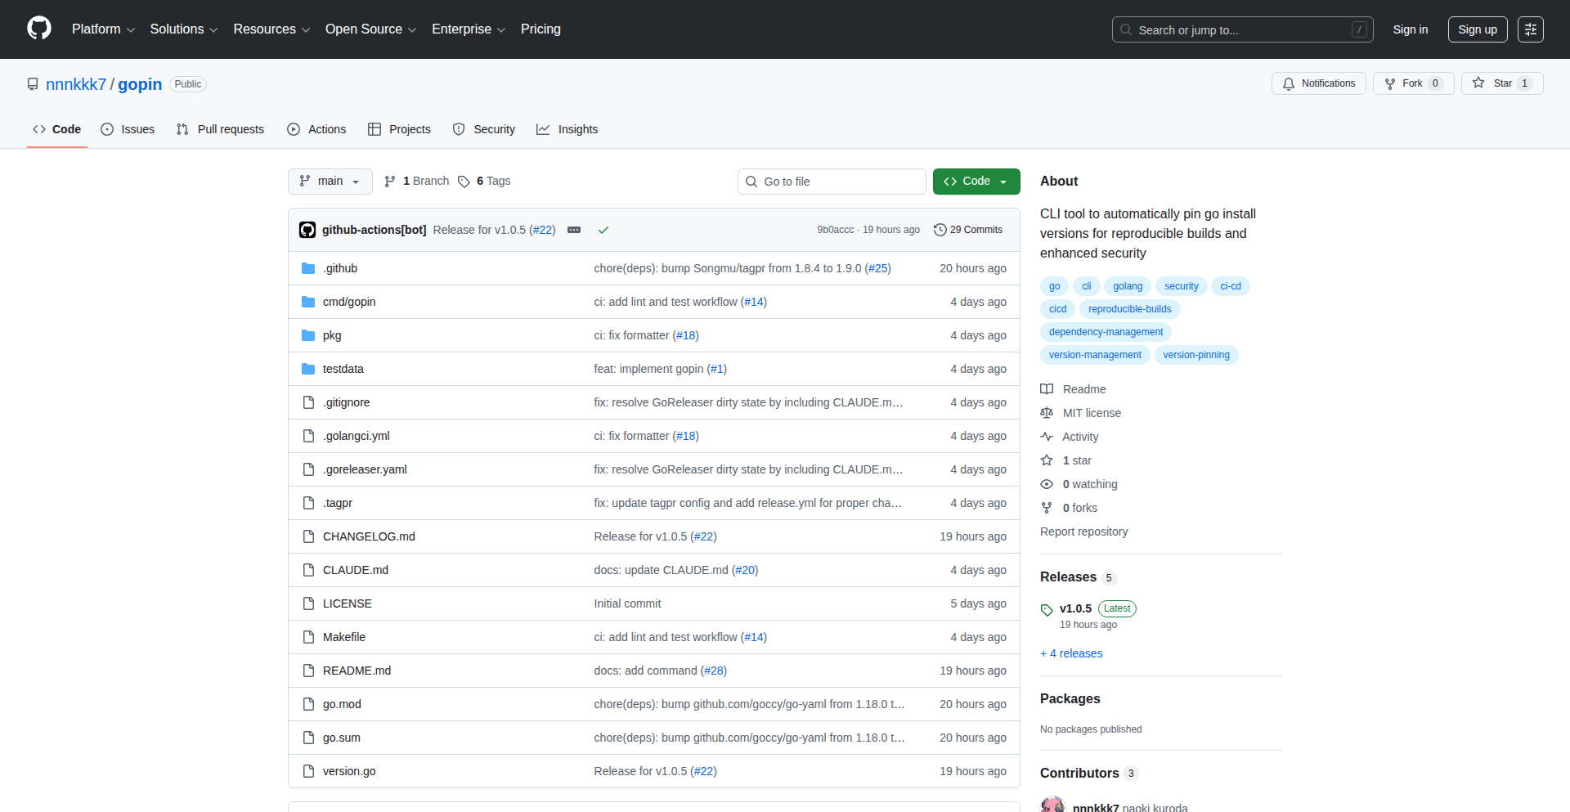Open the cmd/gopin folder
1570x812 pixels.
(349, 302)
